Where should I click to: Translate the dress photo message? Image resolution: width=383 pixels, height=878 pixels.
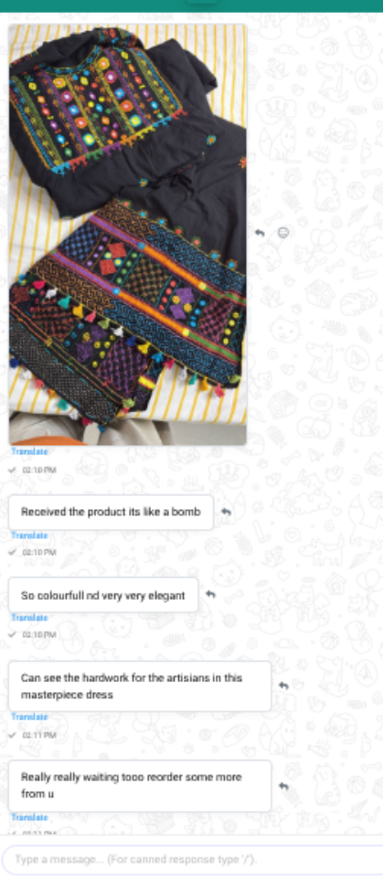point(29,452)
